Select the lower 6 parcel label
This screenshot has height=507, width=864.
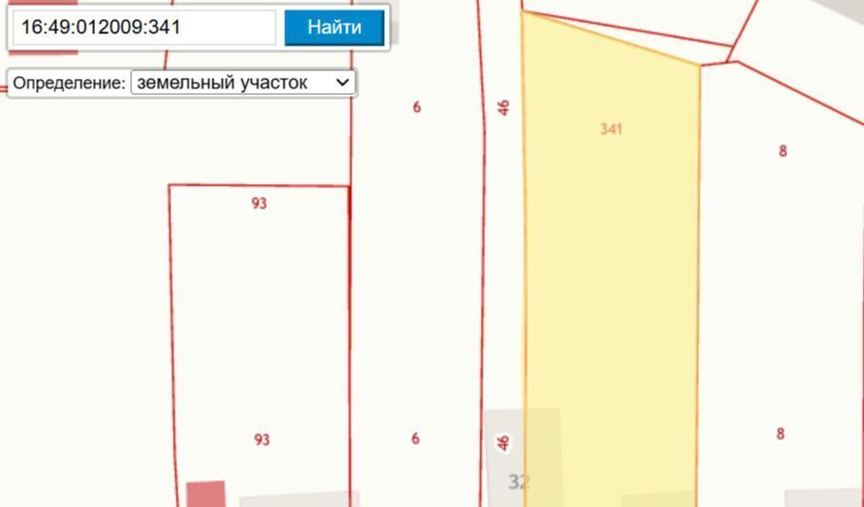(415, 439)
